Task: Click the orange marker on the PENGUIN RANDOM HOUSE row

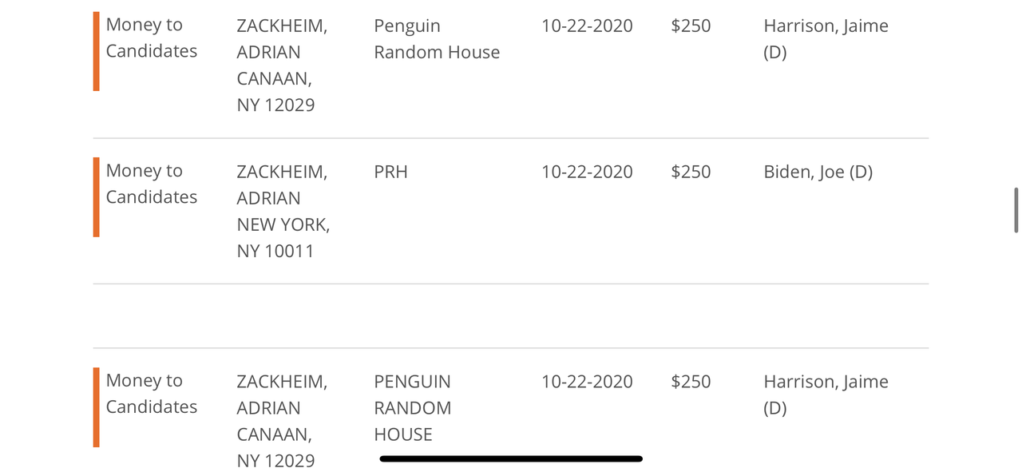Action: [97, 407]
